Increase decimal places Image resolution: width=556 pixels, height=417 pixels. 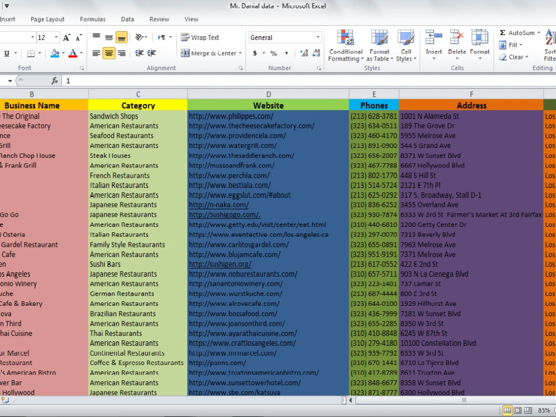(304, 53)
